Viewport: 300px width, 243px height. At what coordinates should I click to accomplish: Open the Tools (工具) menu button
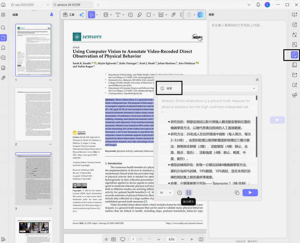[69, 15]
